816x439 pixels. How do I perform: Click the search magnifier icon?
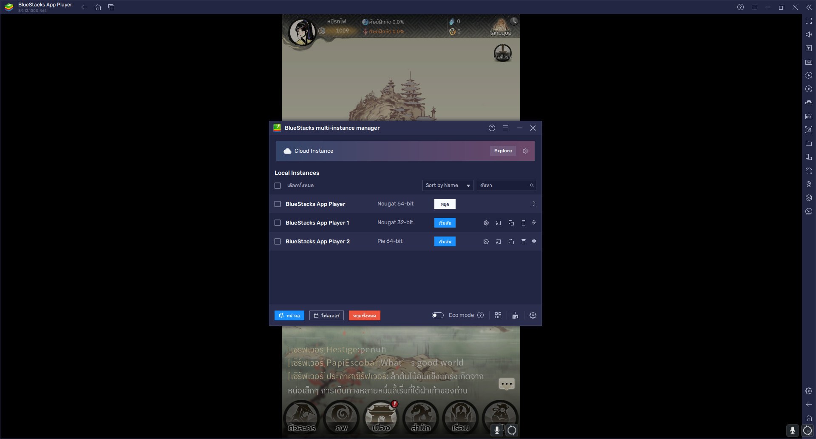pyautogui.click(x=532, y=185)
